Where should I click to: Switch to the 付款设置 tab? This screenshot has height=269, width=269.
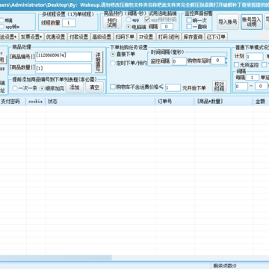(x=78, y=37)
